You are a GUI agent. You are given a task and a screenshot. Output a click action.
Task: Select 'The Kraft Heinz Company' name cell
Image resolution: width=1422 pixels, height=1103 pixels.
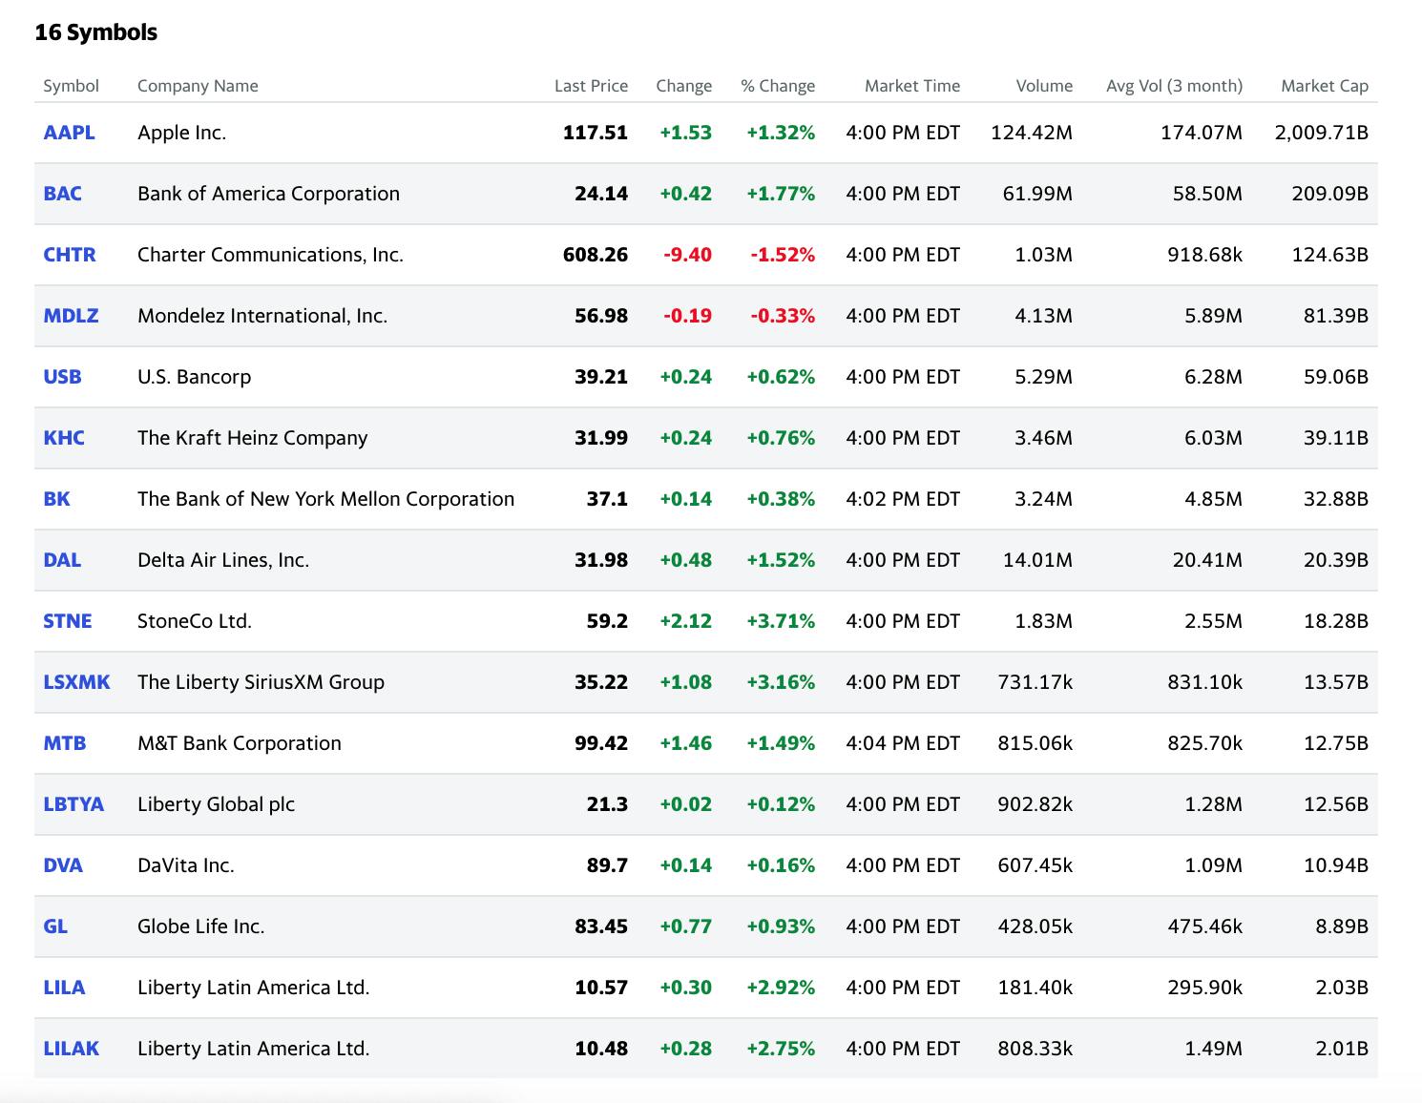point(252,438)
